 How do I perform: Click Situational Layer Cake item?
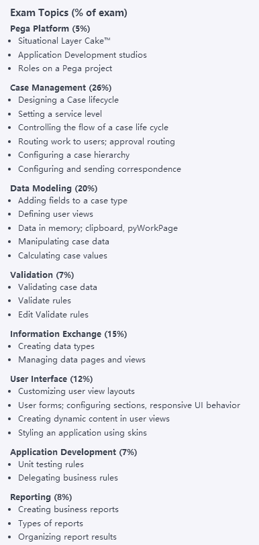[64, 41]
